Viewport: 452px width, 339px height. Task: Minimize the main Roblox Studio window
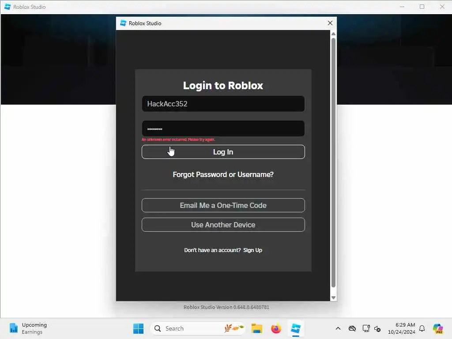402,7
